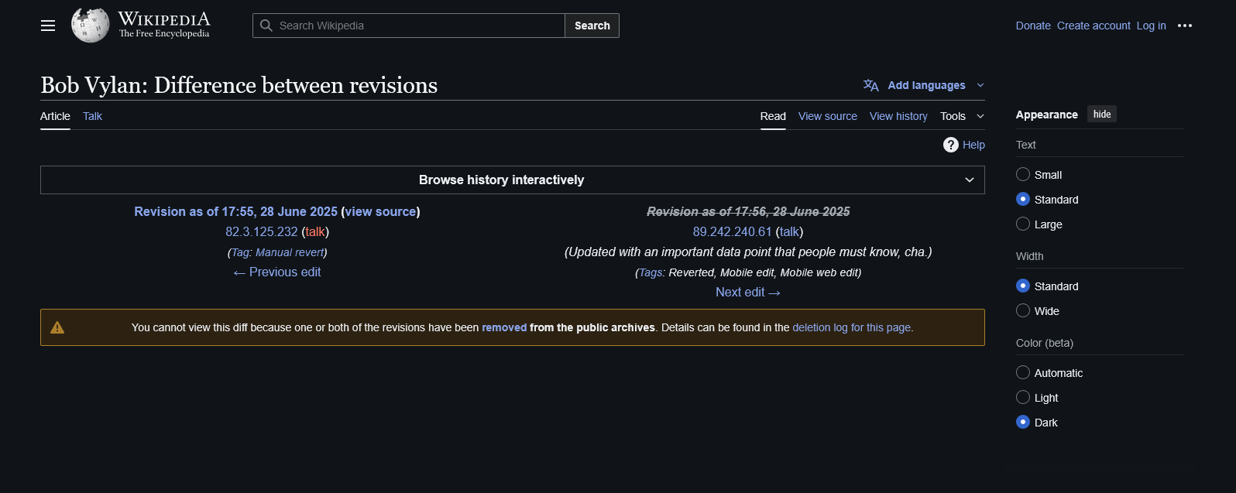This screenshot has height=493, width=1236.
Task: Click Create account link
Action: [1094, 26]
